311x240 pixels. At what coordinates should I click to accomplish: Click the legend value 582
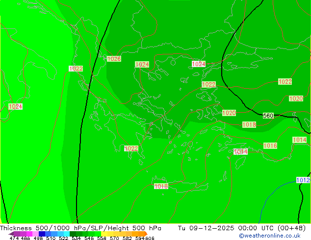(x=127, y=238)
